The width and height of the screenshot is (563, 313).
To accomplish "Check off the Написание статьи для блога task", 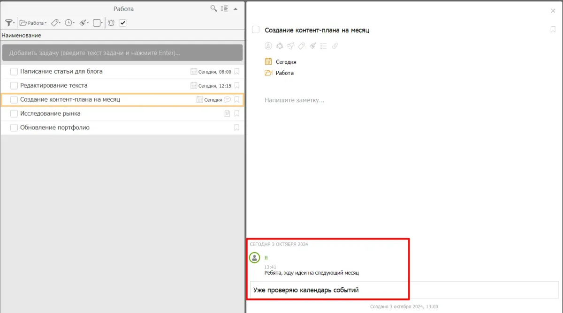I will point(14,72).
